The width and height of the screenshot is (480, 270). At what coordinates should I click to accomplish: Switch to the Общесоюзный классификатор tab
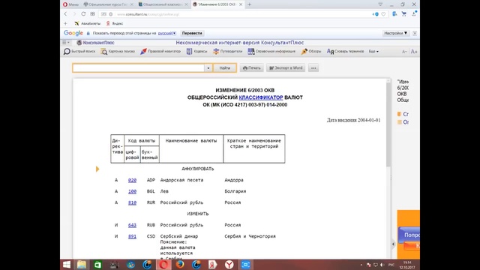(163, 4)
